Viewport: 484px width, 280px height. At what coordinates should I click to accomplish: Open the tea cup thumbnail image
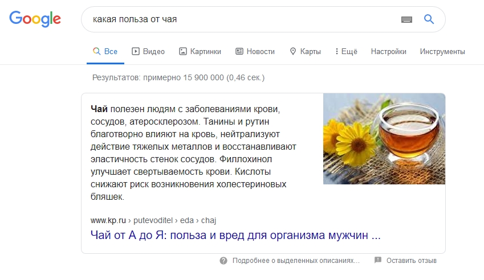(x=384, y=139)
